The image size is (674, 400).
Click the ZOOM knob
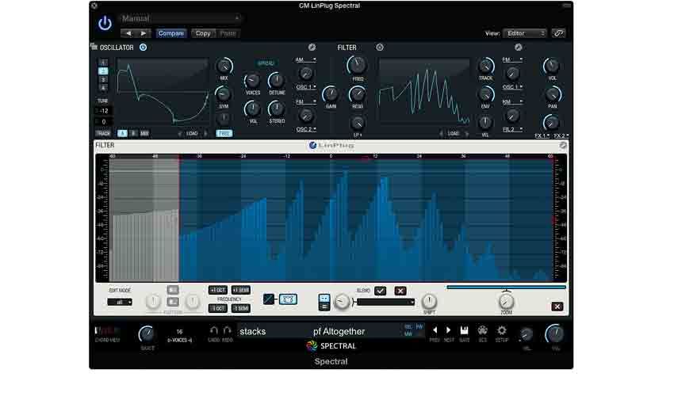tap(507, 301)
